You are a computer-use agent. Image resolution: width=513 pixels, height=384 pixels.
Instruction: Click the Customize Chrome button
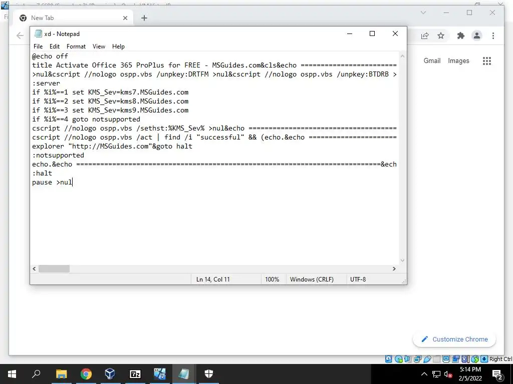454,339
